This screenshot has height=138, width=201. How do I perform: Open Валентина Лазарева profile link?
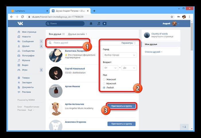click(x=76, y=51)
